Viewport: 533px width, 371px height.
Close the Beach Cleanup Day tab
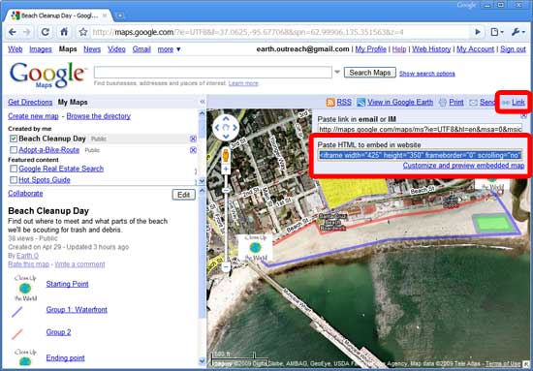point(105,15)
